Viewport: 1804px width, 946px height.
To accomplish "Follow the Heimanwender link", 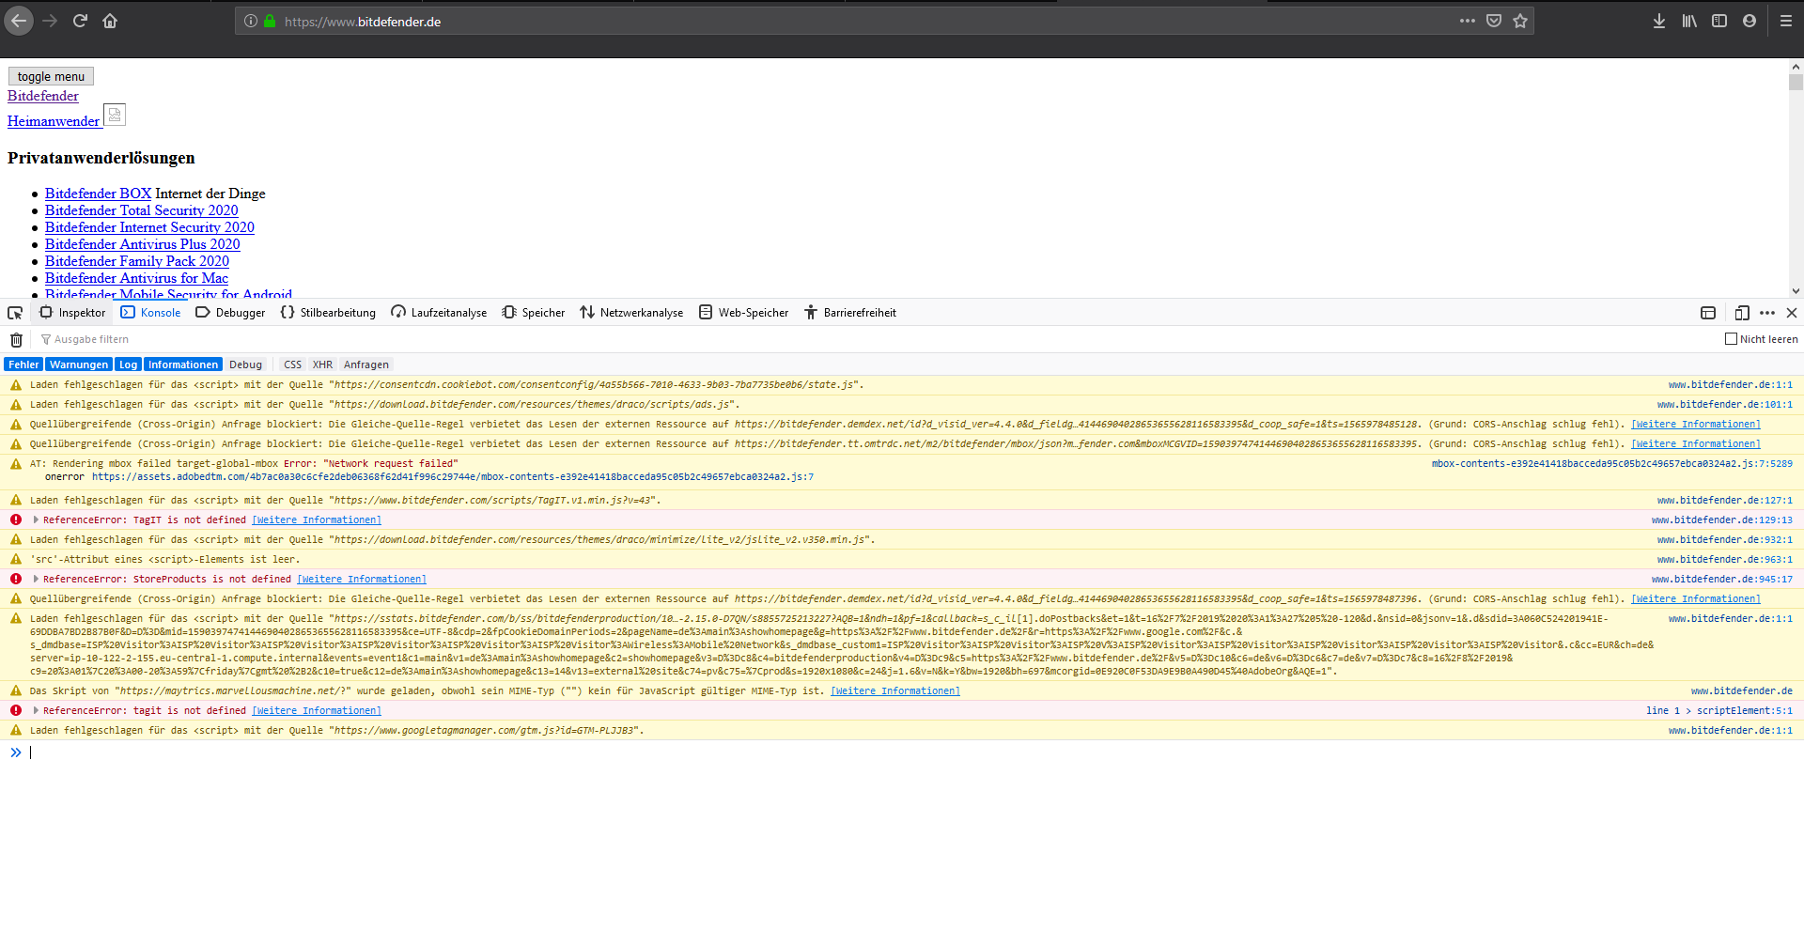I will [54, 121].
